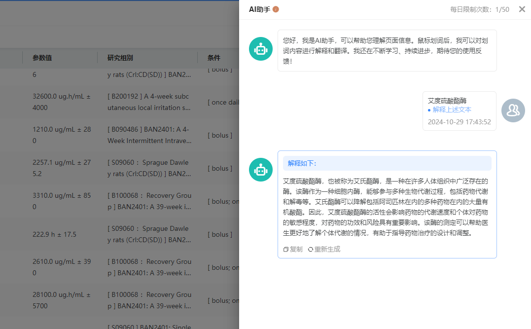Open the B090486 BAN2401 study entry
The width and height of the screenshot is (531, 329).
(148, 135)
